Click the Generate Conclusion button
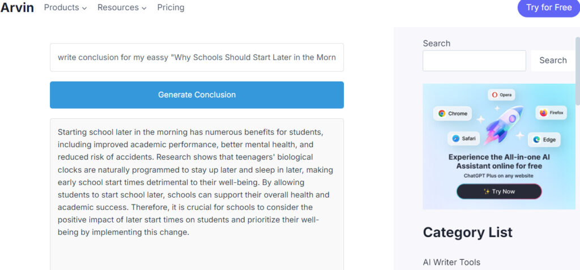Screen dimensions: 580x270 tap(197, 95)
